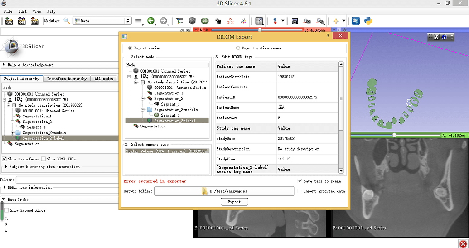This screenshot has height=248, width=469.
Task: Click the crosshair toolbar icon
Action: click(336, 21)
